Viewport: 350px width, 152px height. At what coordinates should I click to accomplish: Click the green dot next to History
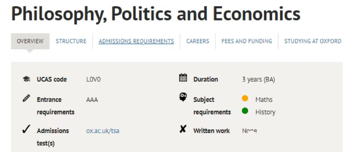point(245,111)
